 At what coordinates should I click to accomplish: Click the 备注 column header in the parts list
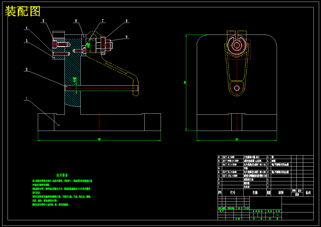pyautogui.click(x=308, y=193)
